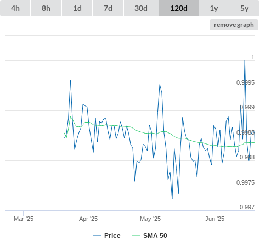View the 5y price range
260x250 pixels.
tap(244, 8)
